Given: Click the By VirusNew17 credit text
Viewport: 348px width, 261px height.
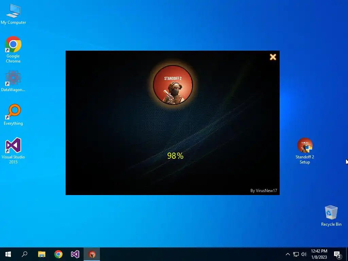Looking at the screenshot, I should pyautogui.click(x=264, y=191).
